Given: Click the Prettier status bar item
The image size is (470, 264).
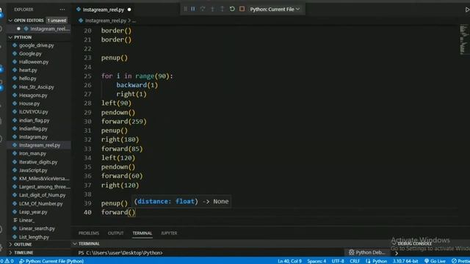Looking at the screenshot, I should [x=460, y=261].
